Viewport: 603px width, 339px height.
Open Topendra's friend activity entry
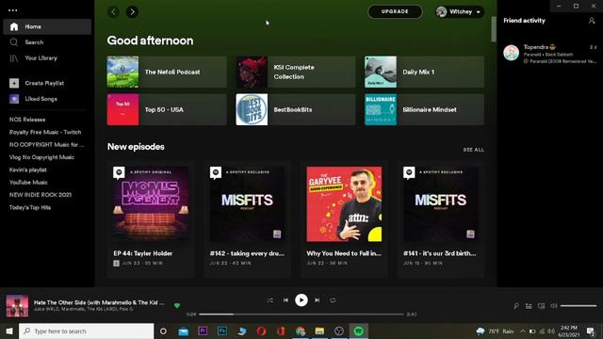click(550, 54)
